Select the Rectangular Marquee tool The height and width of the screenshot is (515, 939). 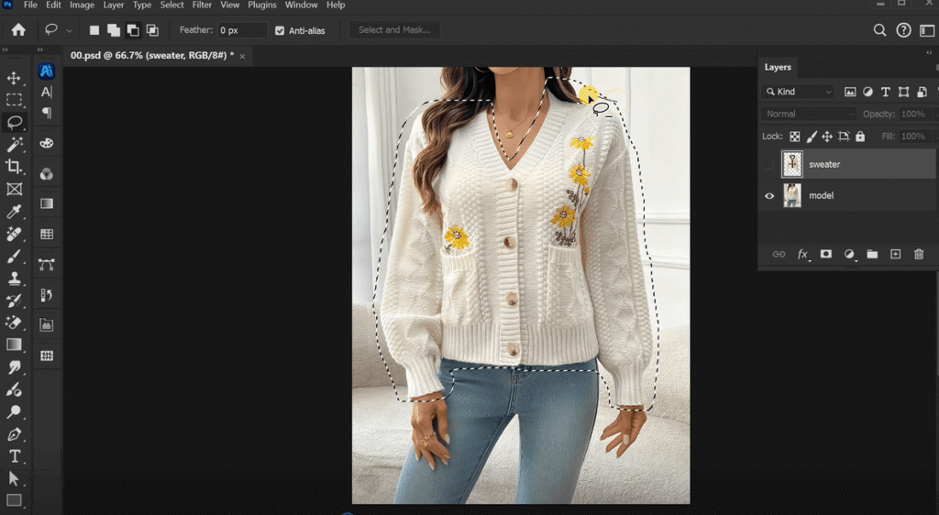14,100
